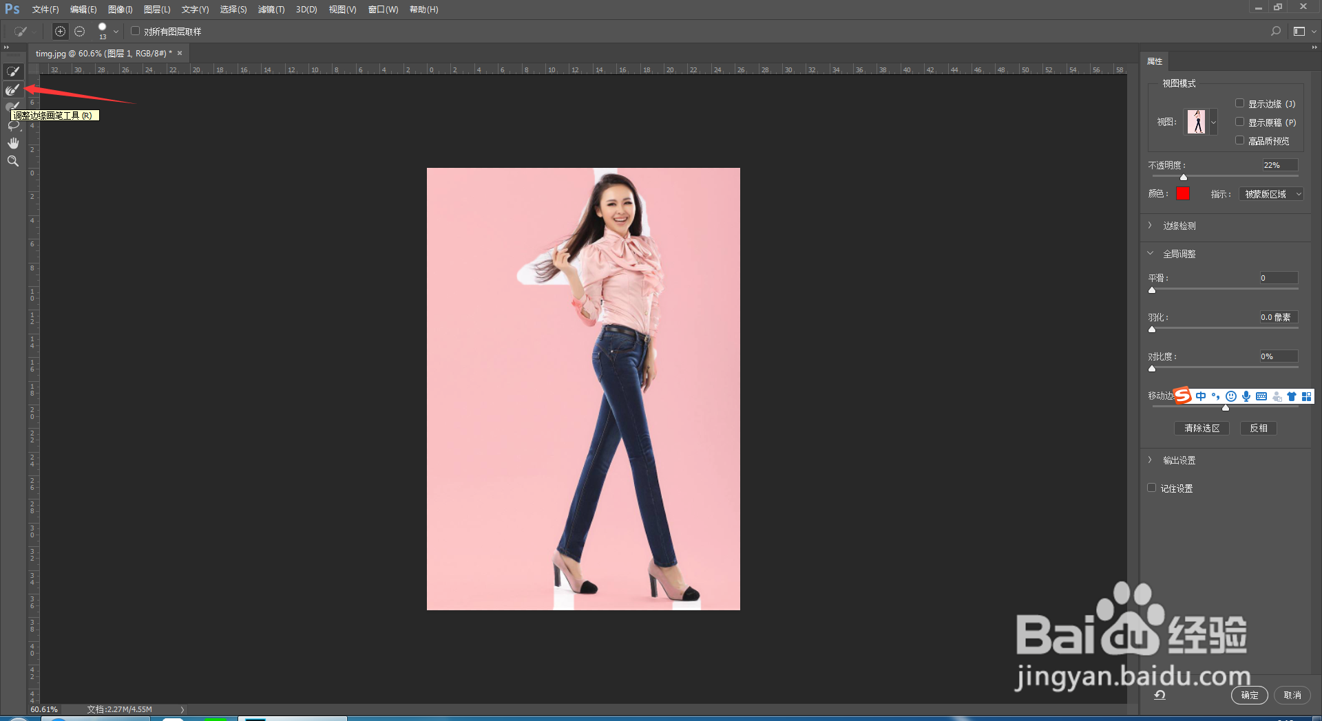
Task: Click Sogou account user icon
Action: pyautogui.click(x=1277, y=396)
